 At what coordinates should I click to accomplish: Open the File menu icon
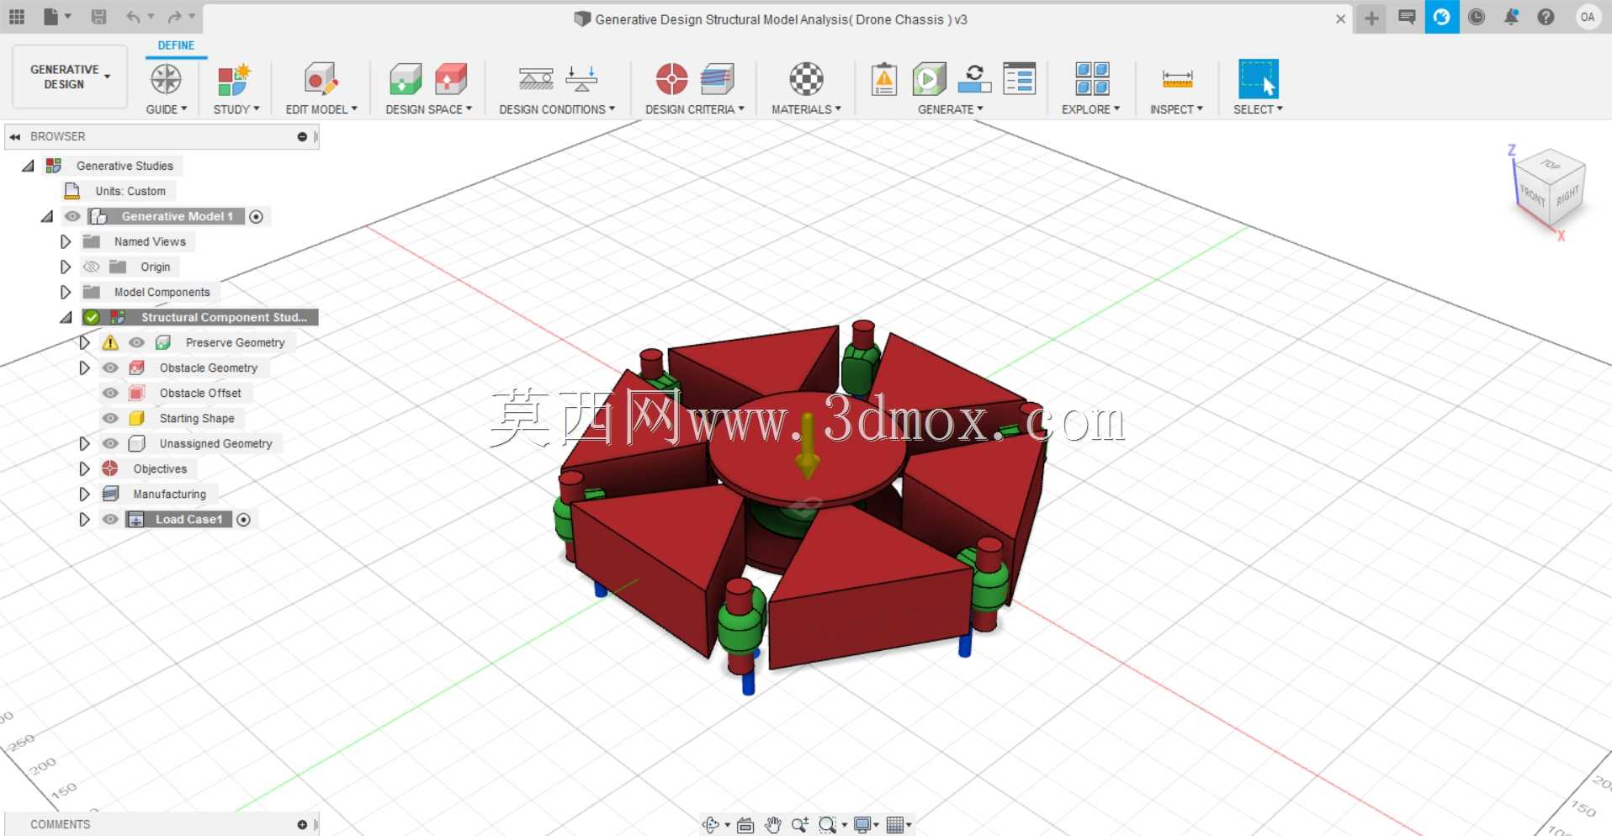[x=51, y=17]
